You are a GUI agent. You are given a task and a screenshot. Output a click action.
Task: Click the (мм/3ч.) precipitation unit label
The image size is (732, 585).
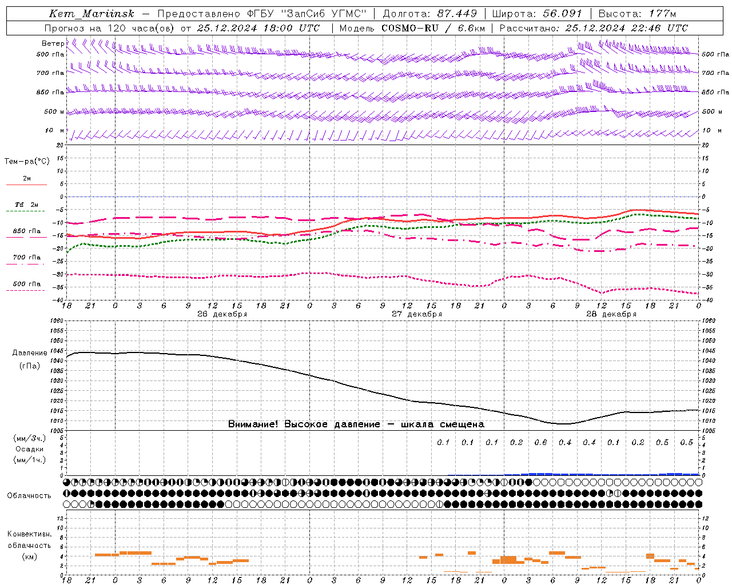30,438
